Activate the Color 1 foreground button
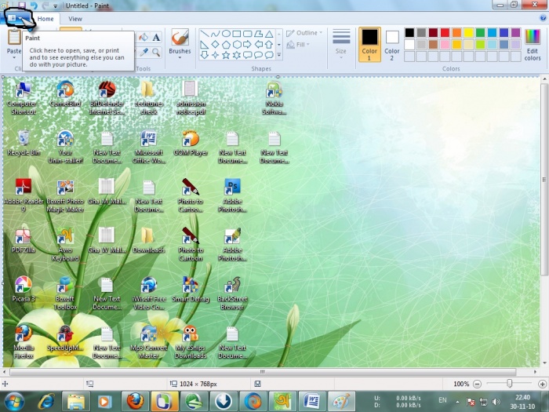The width and height of the screenshot is (549, 412). point(369,45)
